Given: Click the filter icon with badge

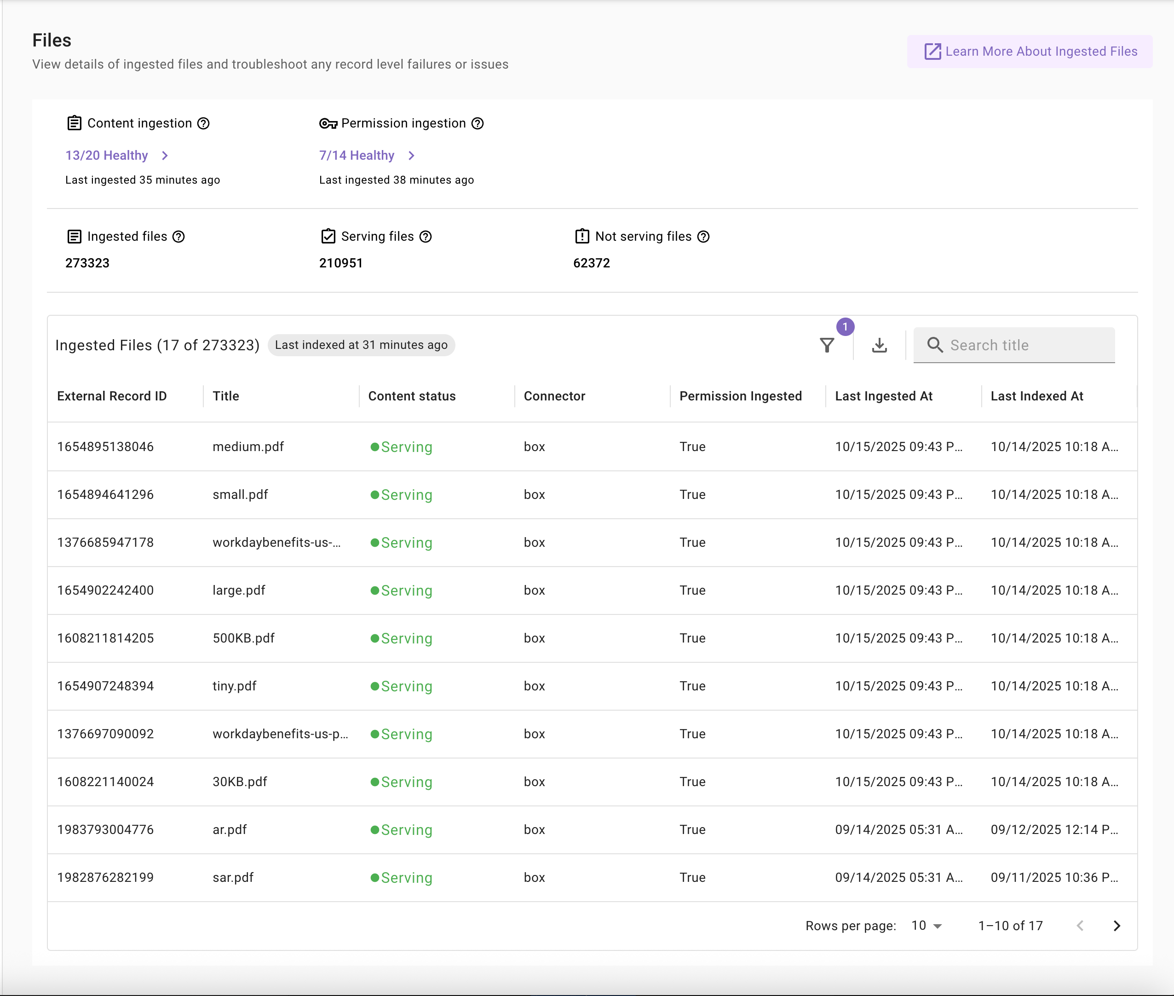Looking at the screenshot, I should pyautogui.click(x=827, y=345).
